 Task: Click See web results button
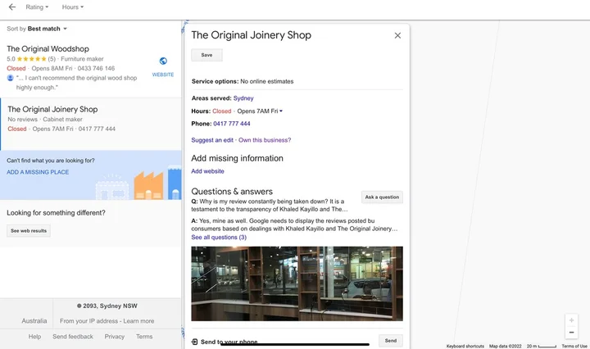tap(29, 231)
